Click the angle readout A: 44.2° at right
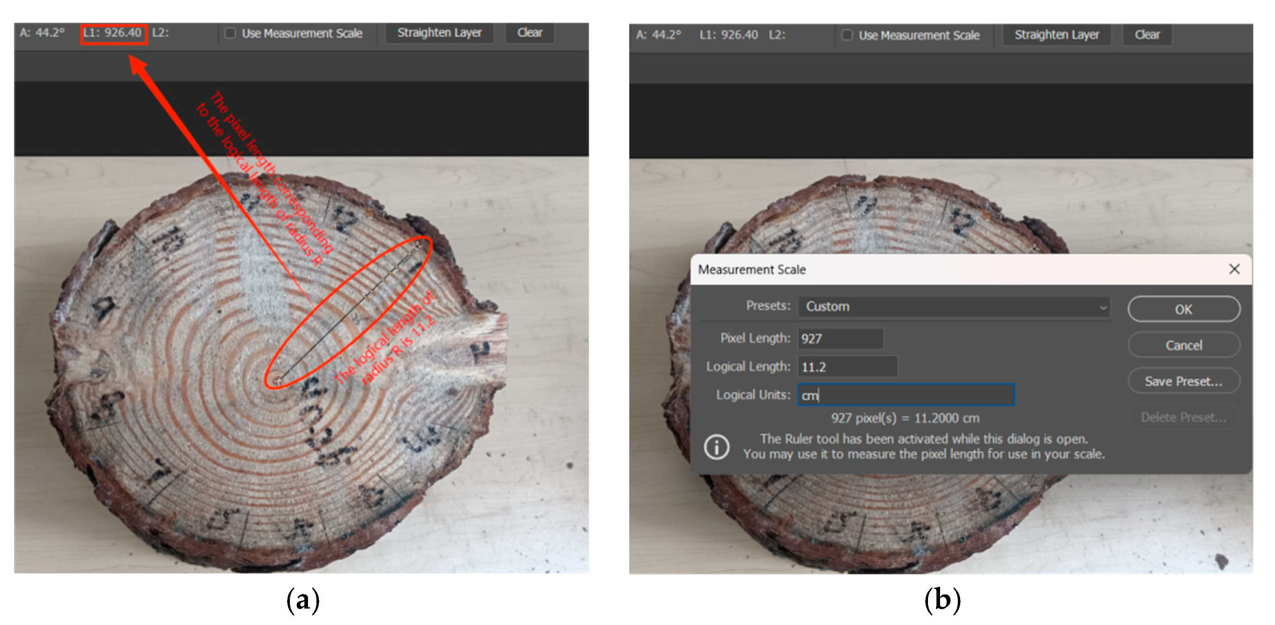This screenshot has height=625, width=1275. click(x=658, y=35)
